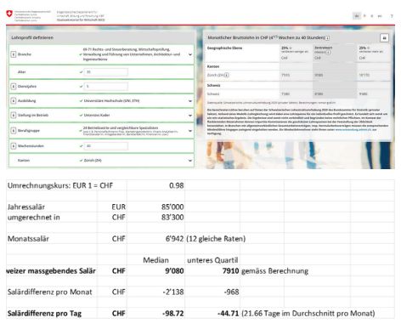Image resolution: width=401 pixels, height=329 pixels.
Task: Open the Wochenstunden info icon
Action: pos(14,145)
